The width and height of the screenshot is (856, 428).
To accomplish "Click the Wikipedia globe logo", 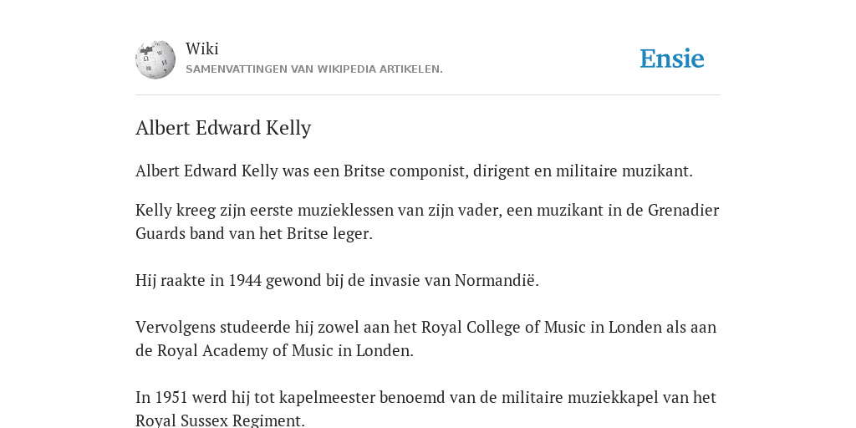I will pos(155,59).
